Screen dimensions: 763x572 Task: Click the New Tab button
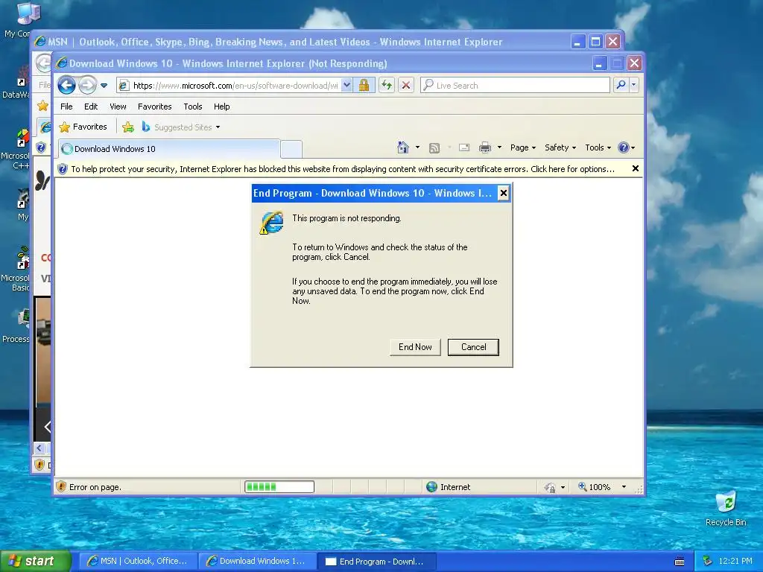(291, 149)
